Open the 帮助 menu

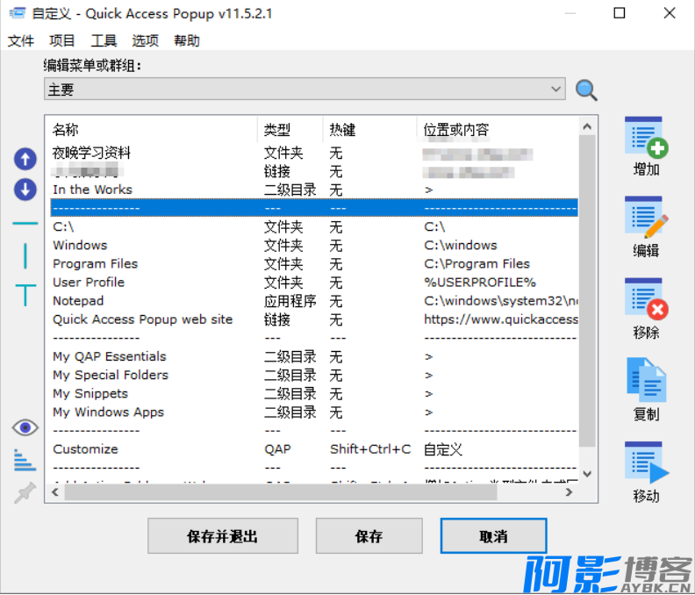pos(187,40)
